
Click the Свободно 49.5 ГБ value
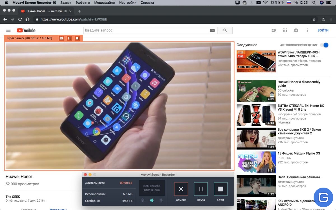pos(127,201)
